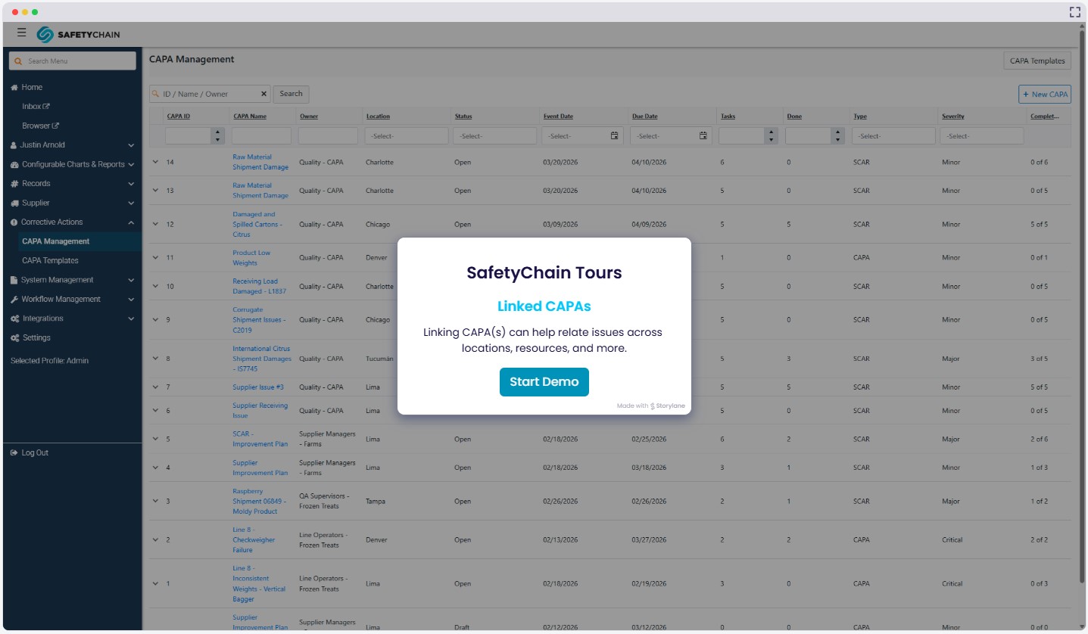Open Browser in the sidebar

click(40, 126)
